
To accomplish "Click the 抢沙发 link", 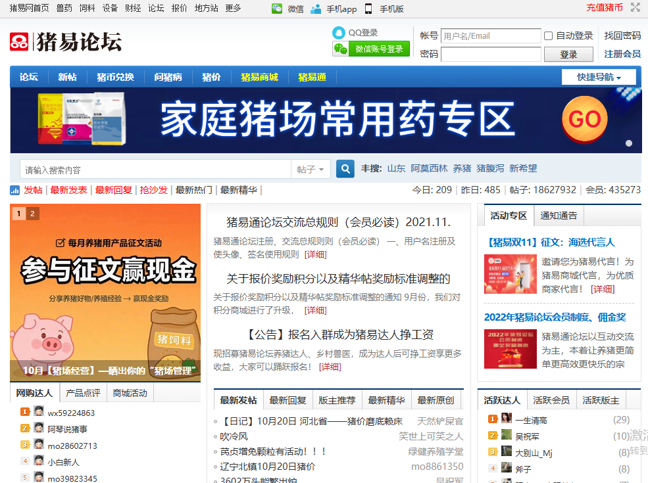I will click(154, 190).
